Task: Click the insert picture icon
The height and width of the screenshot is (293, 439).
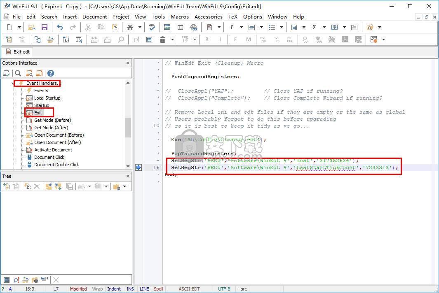Action: (x=167, y=27)
